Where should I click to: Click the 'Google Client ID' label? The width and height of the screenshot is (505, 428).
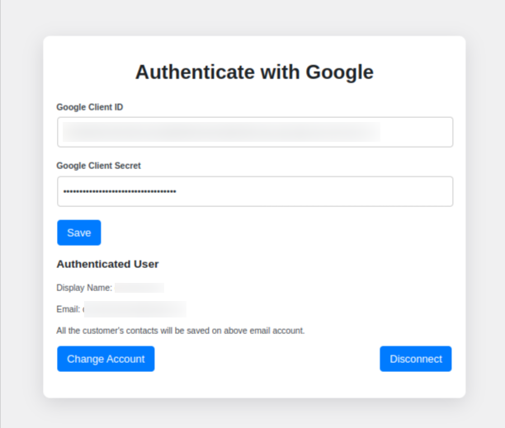(90, 107)
